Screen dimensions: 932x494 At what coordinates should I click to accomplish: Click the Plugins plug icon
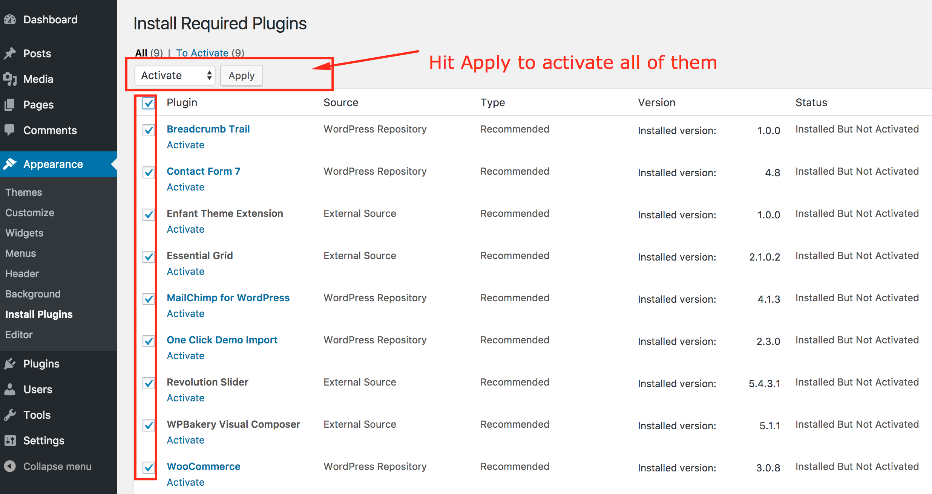[10, 364]
